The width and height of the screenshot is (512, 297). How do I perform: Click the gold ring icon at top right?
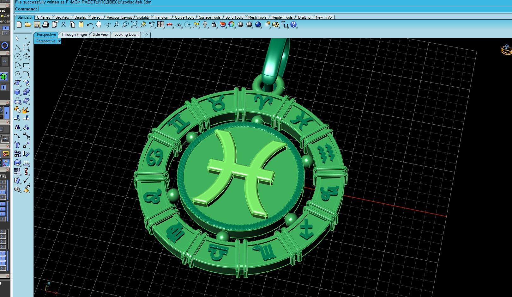point(506,50)
